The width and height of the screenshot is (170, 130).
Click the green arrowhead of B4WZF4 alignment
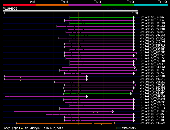coord(131,94)
